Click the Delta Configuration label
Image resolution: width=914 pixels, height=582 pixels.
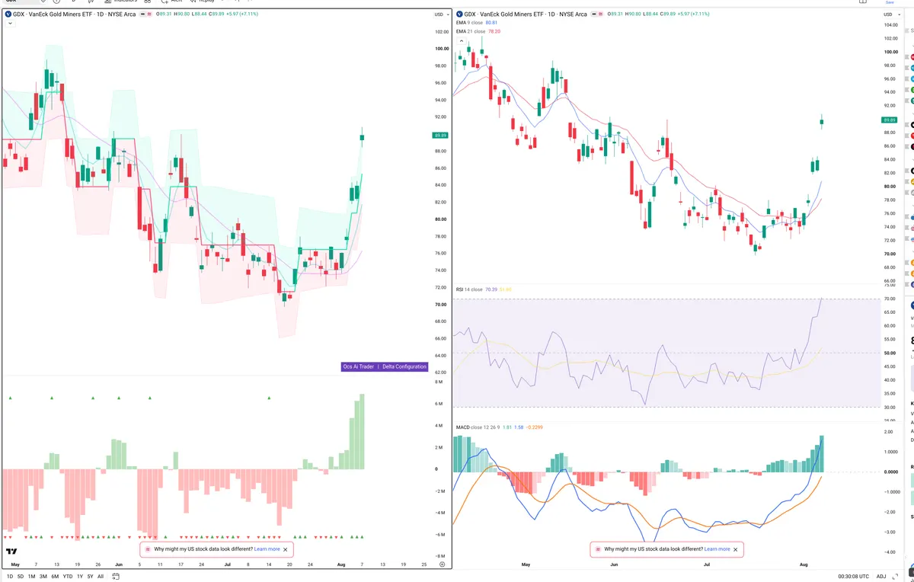coord(404,366)
